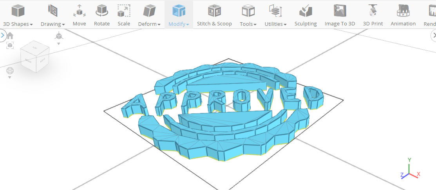Screen dimensions: 436x190
Task: Open the Tools menu icon
Action: tap(248, 11)
